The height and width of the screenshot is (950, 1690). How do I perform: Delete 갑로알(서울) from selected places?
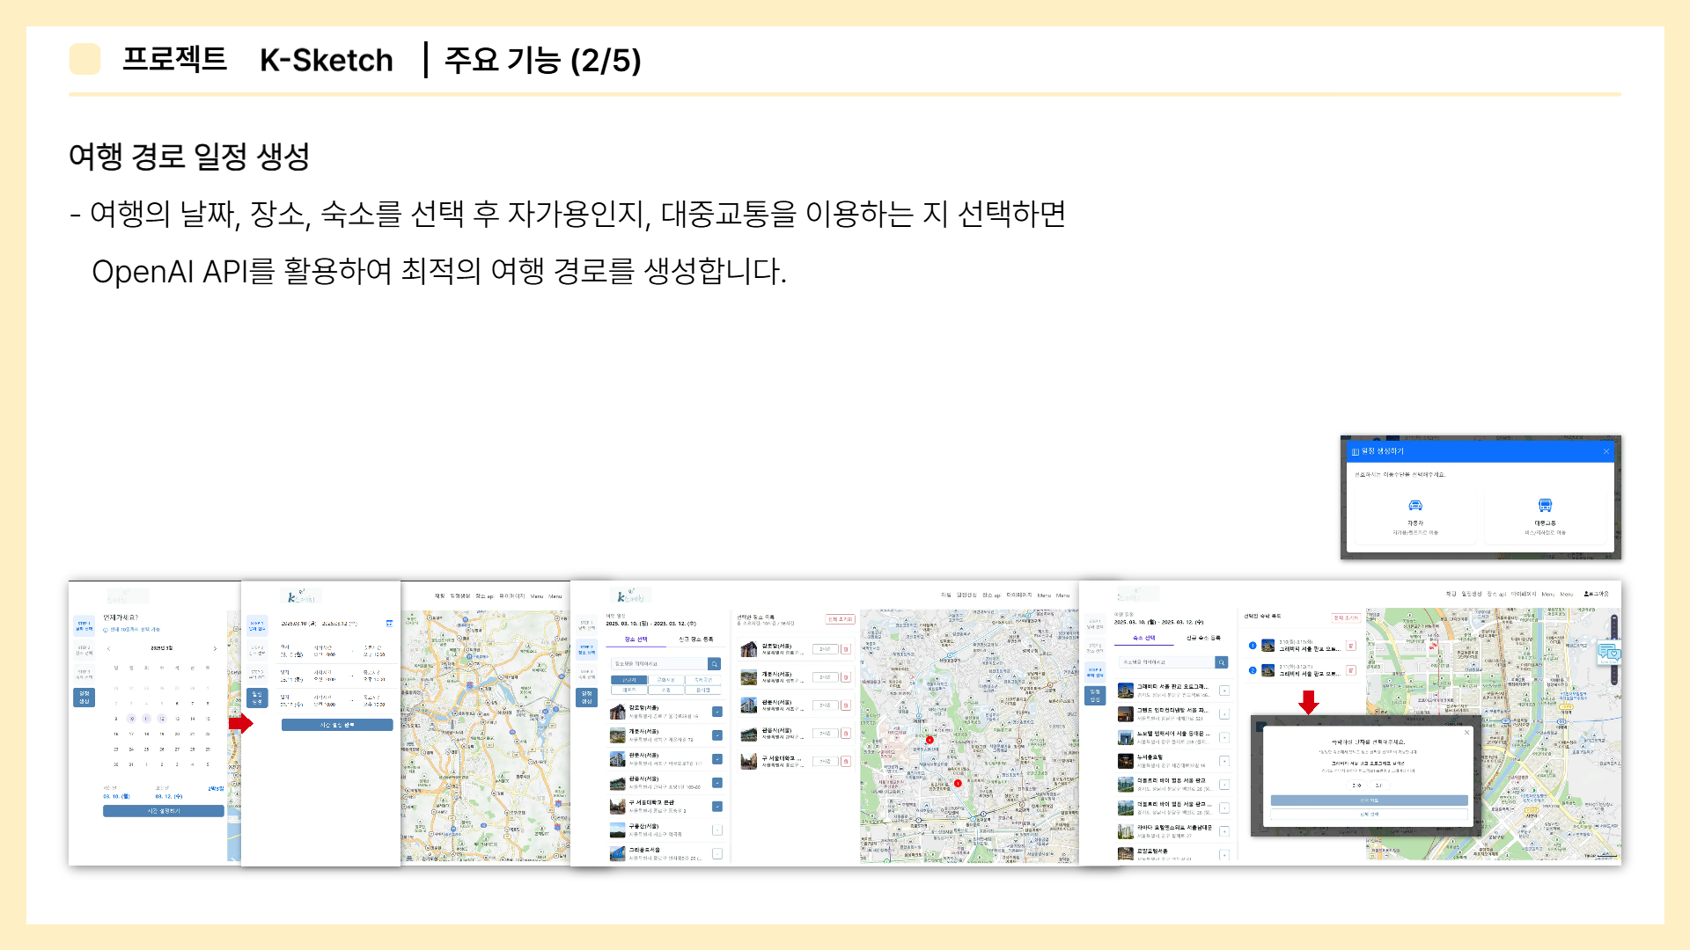846,649
